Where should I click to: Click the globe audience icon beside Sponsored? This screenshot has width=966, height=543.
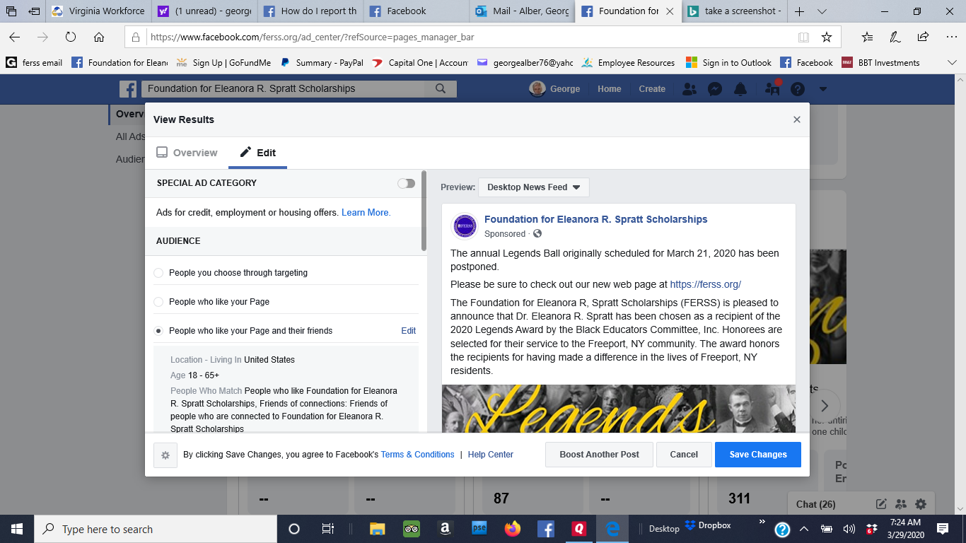point(537,234)
